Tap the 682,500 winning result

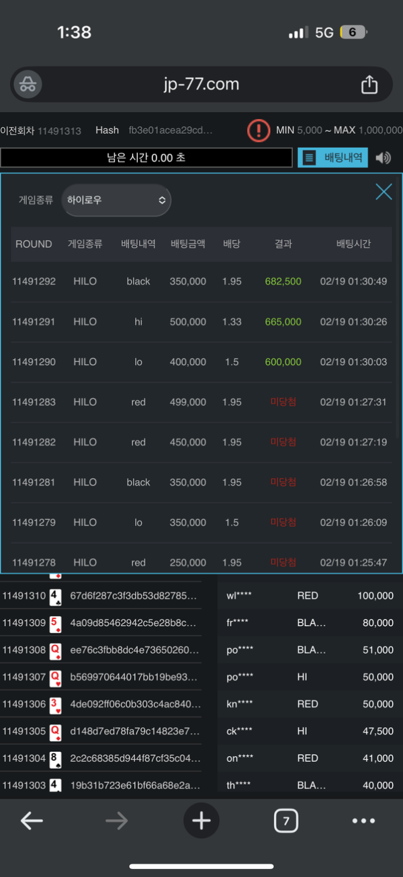coord(283,281)
